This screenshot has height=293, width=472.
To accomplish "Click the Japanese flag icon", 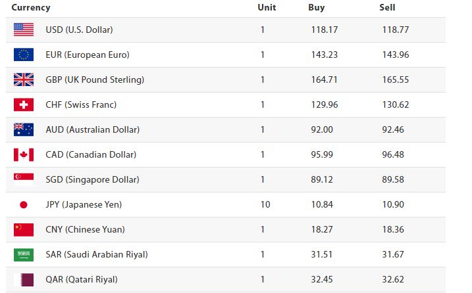I will 24,204.
